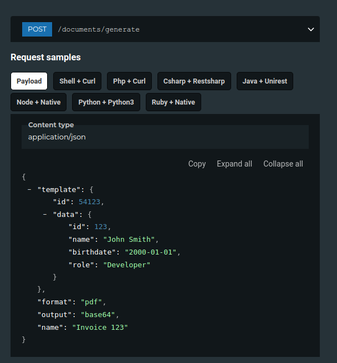Click the 54123 template id value

[x=89, y=202]
